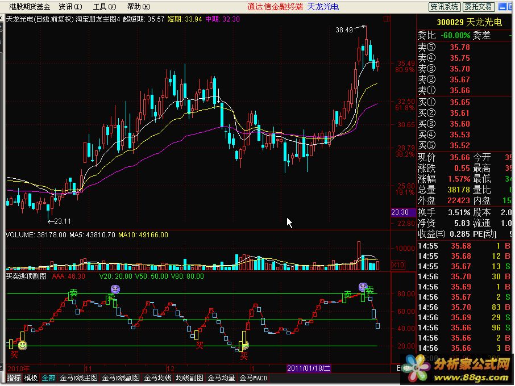
Task: Select the 模板 tab
Action: (x=31, y=378)
